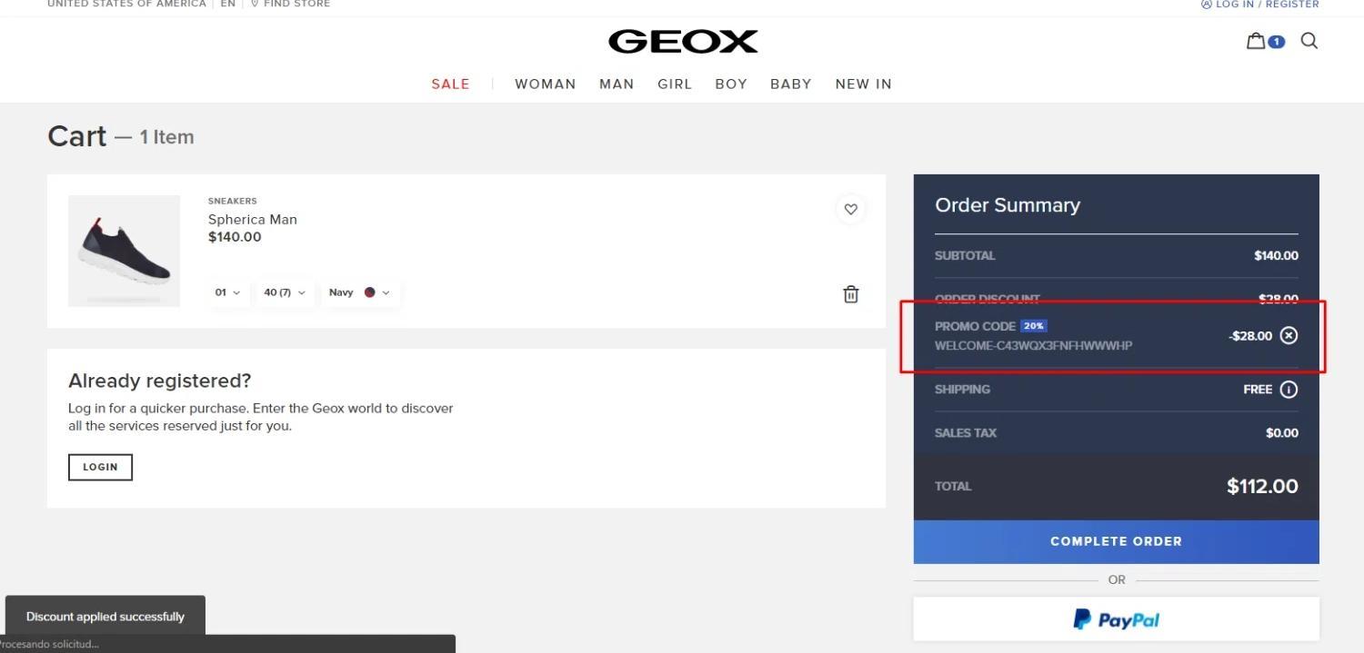Click the cart item count badge
Viewport: 1364px width, 653px height.
1277,42
